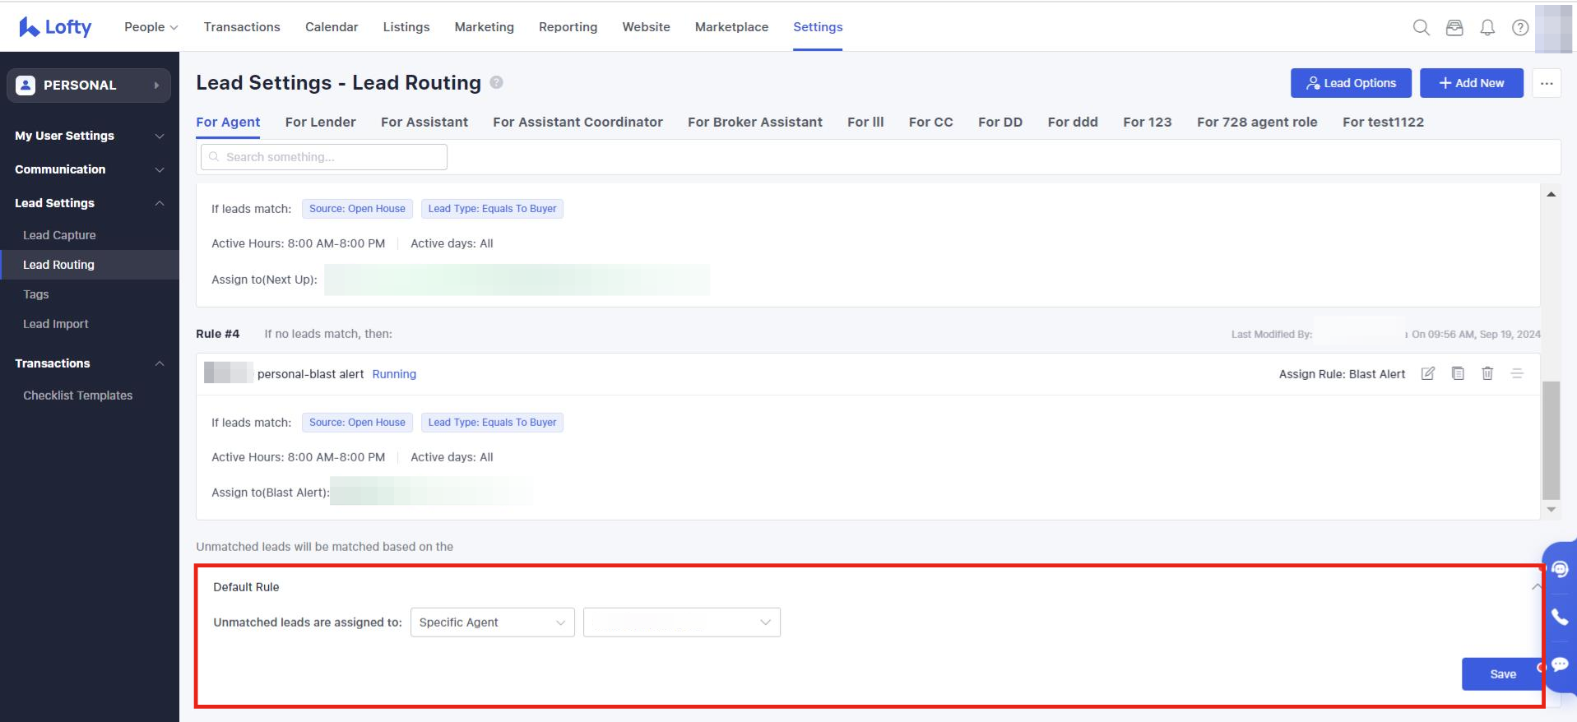The image size is (1577, 722).
Task: Switch to the For Lender tab
Action: click(320, 122)
